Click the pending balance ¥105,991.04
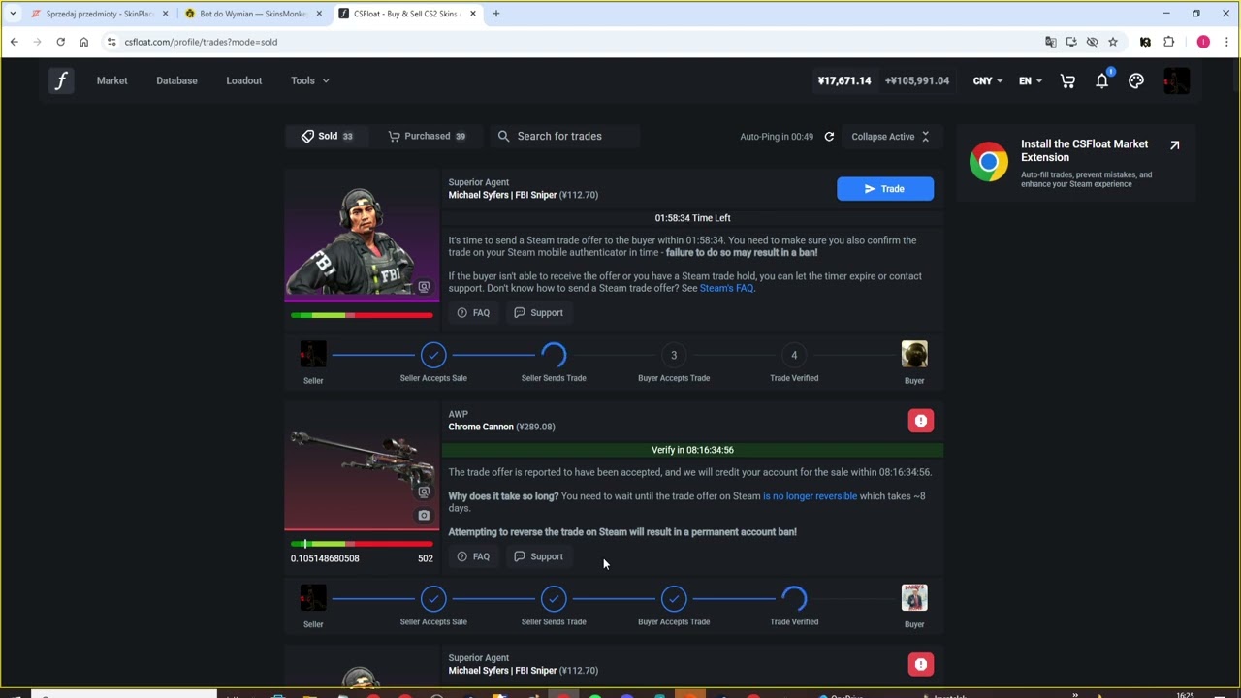 tap(917, 81)
